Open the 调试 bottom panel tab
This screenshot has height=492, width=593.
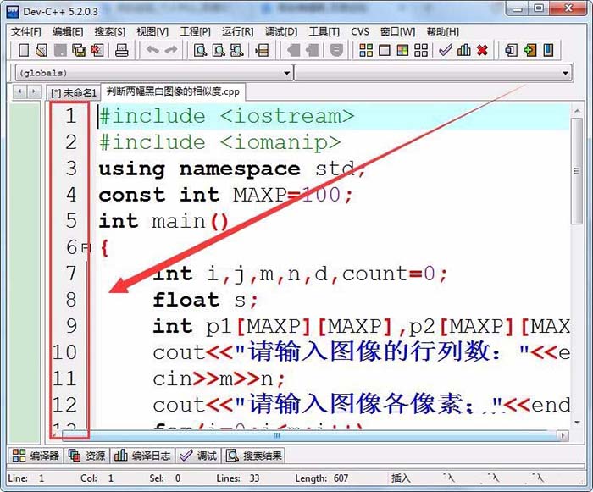coord(197,456)
